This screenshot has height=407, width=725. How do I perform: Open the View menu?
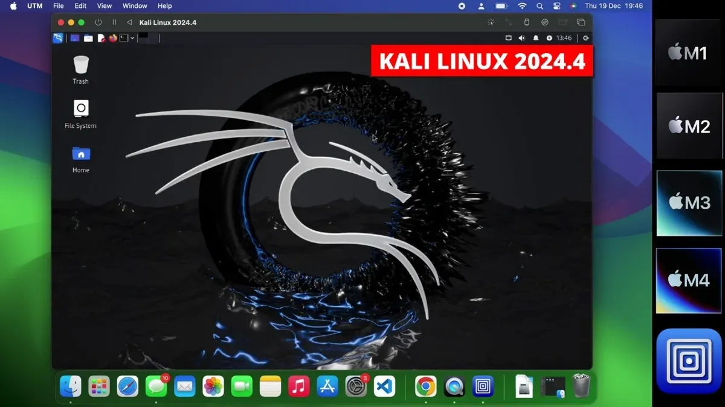(x=105, y=5)
